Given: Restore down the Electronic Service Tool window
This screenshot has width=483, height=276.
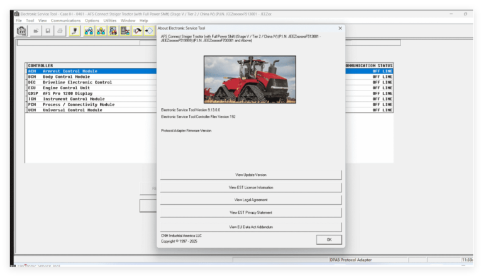Looking at the screenshot, I should click(x=465, y=14).
